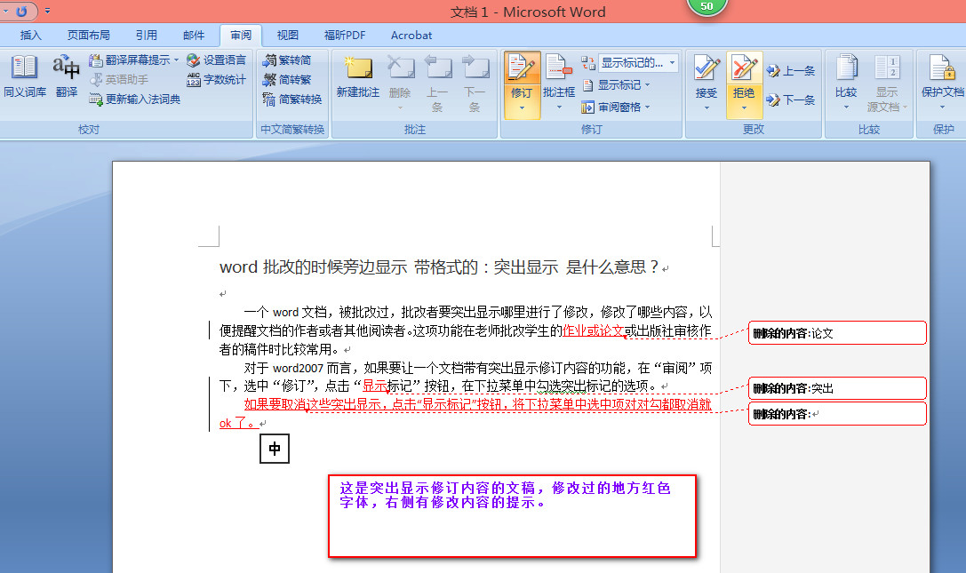
Task: Click the document title line 'word 批改的时候旁边显示'
Action: pyautogui.click(x=313, y=267)
